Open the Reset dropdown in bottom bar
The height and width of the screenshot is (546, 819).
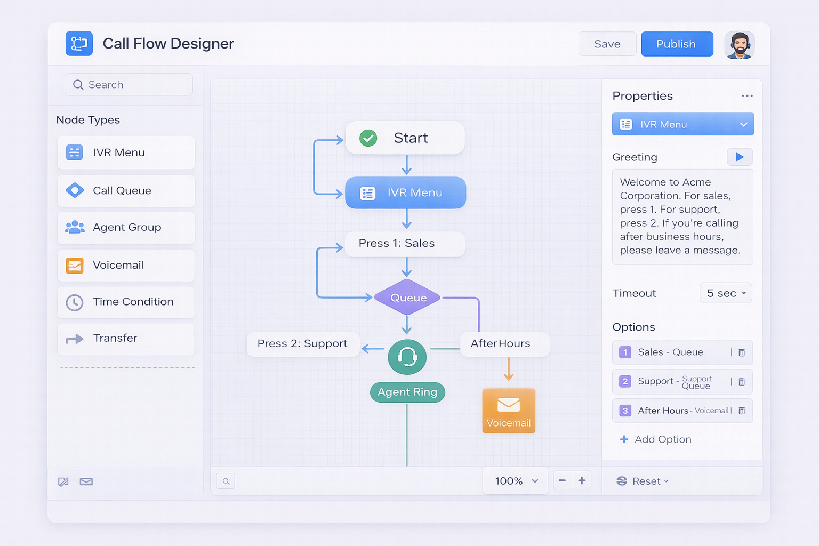pos(643,480)
